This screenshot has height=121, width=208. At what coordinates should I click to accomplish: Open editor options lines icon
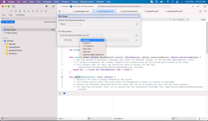click(x=200, y=11)
